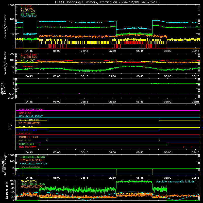Click the BAD_PACKETS flag label
This screenshot has width=203, height=203.
coord(28,147)
